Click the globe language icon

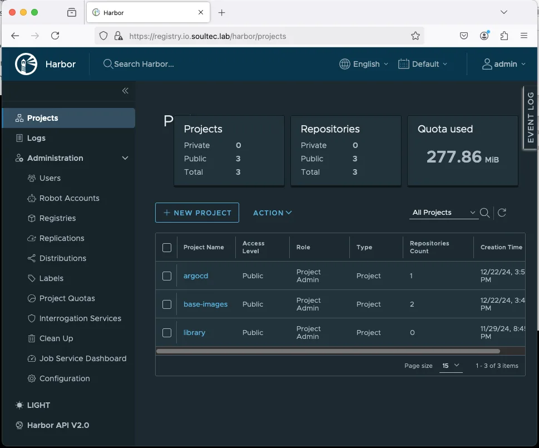coord(344,64)
